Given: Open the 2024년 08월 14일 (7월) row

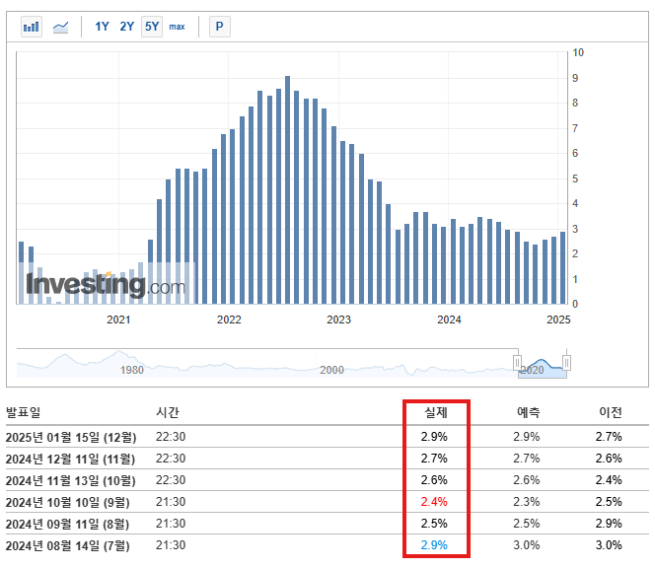Looking at the screenshot, I should click(327, 545).
